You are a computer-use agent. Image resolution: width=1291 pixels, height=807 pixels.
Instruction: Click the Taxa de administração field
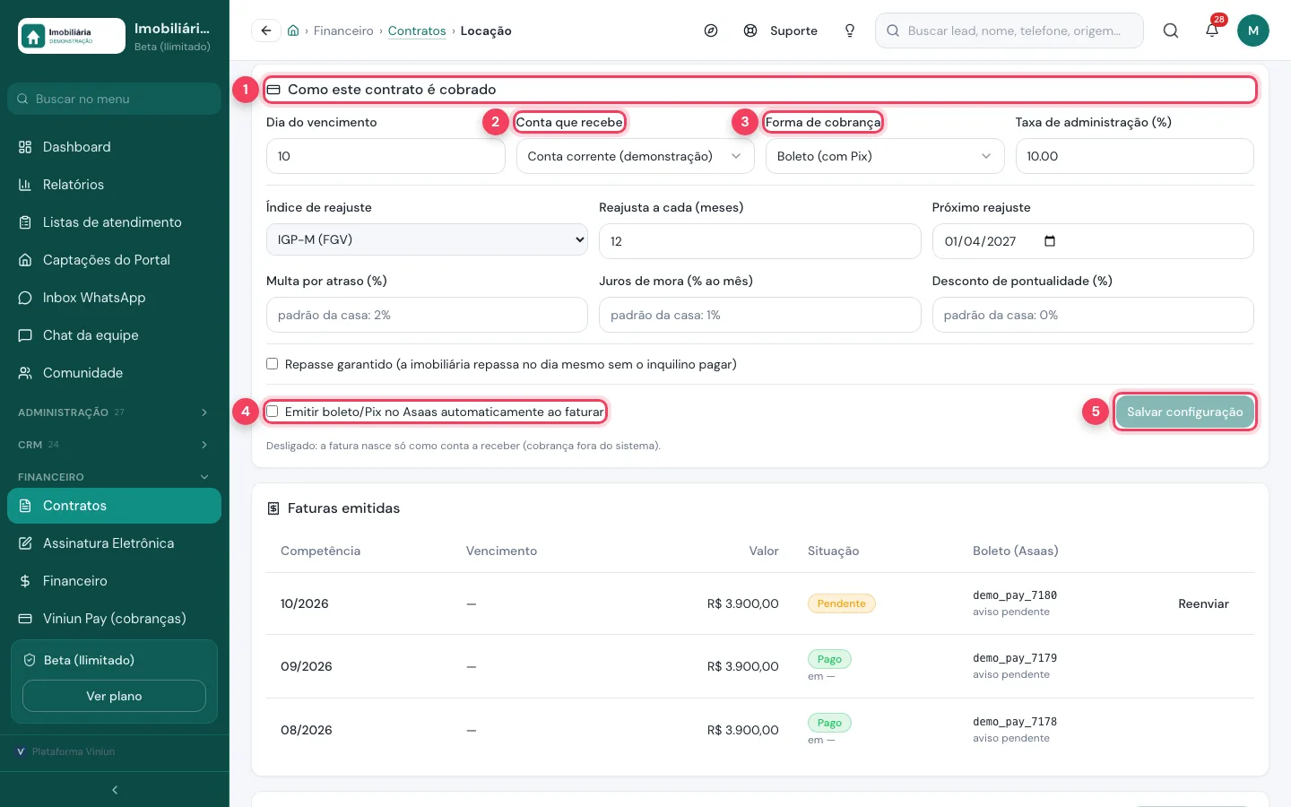[x=1134, y=156]
